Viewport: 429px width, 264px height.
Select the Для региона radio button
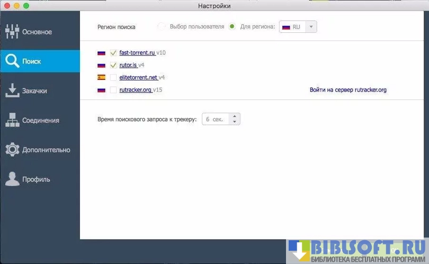232,26
